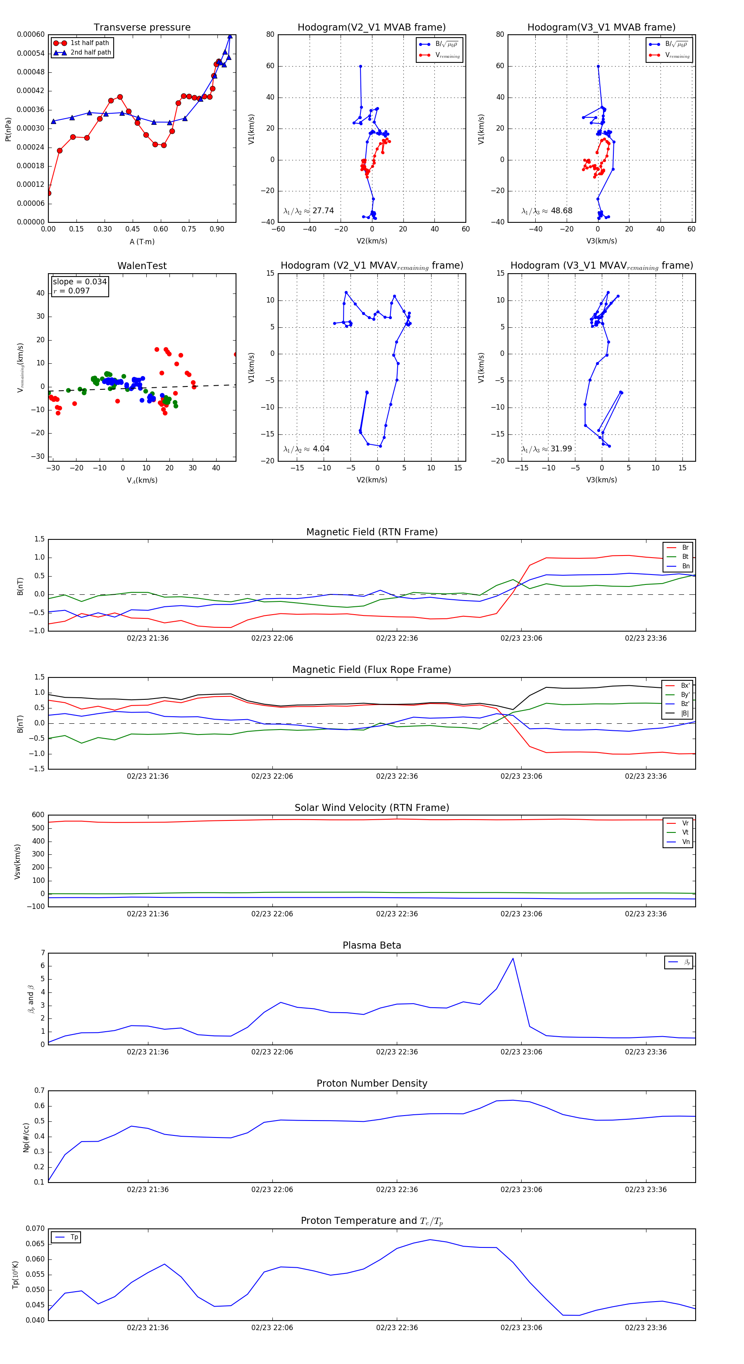Click the eigenvalue ratio 48.68 label
744x1364 pixels.
(x=547, y=211)
